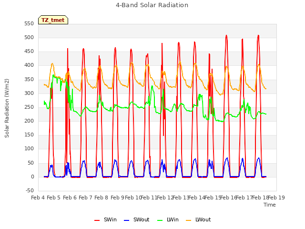Click the Time axis label
The width and height of the screenshot is (305, 229).
pyautogui.click(x=270, y=205)
